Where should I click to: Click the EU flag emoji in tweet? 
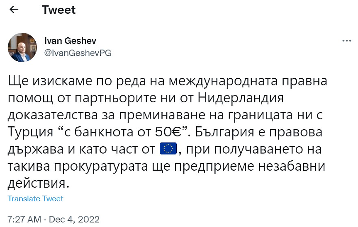(x=168, y=150)
